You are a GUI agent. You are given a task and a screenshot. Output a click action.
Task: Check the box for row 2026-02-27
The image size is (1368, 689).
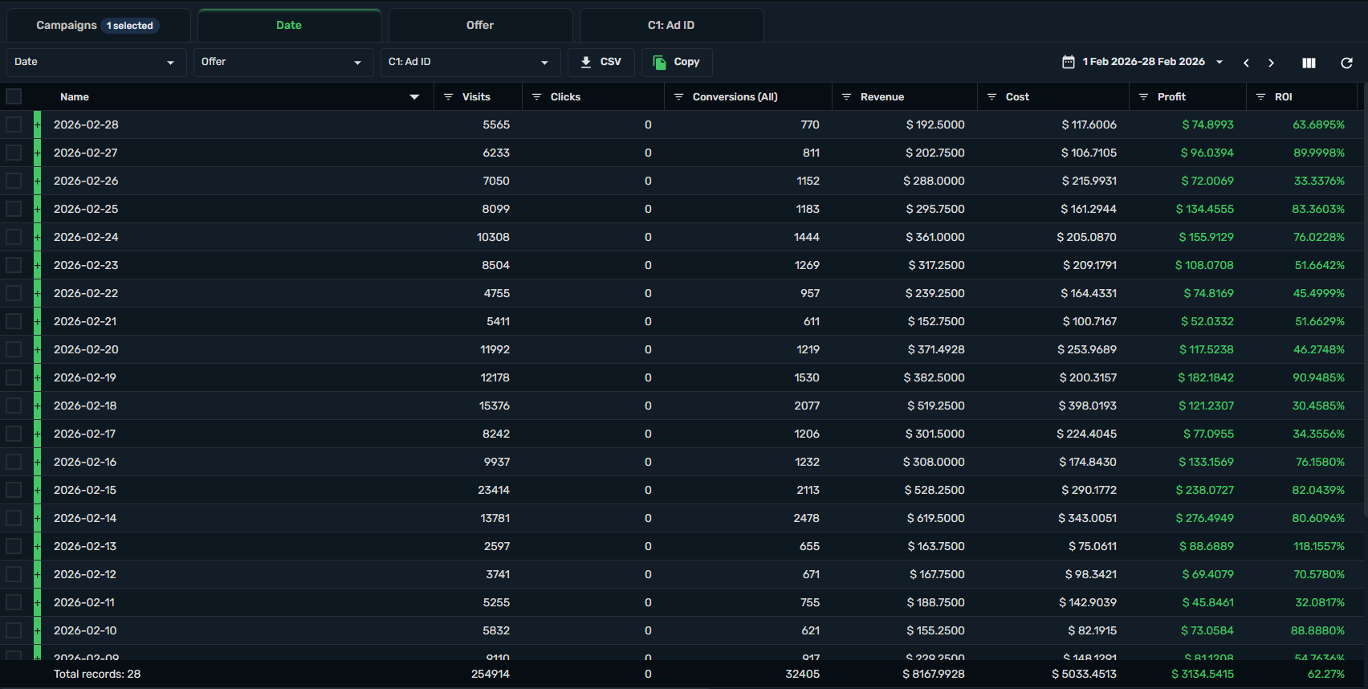tap(14, 153)
